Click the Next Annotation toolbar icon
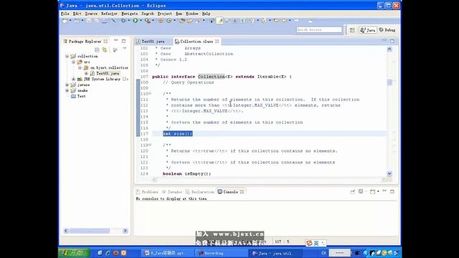459x258 pixels. click(251, 21)
